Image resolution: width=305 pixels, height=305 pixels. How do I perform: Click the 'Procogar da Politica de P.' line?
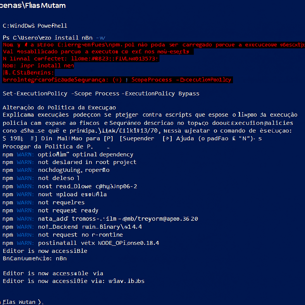tap(48, 147)
